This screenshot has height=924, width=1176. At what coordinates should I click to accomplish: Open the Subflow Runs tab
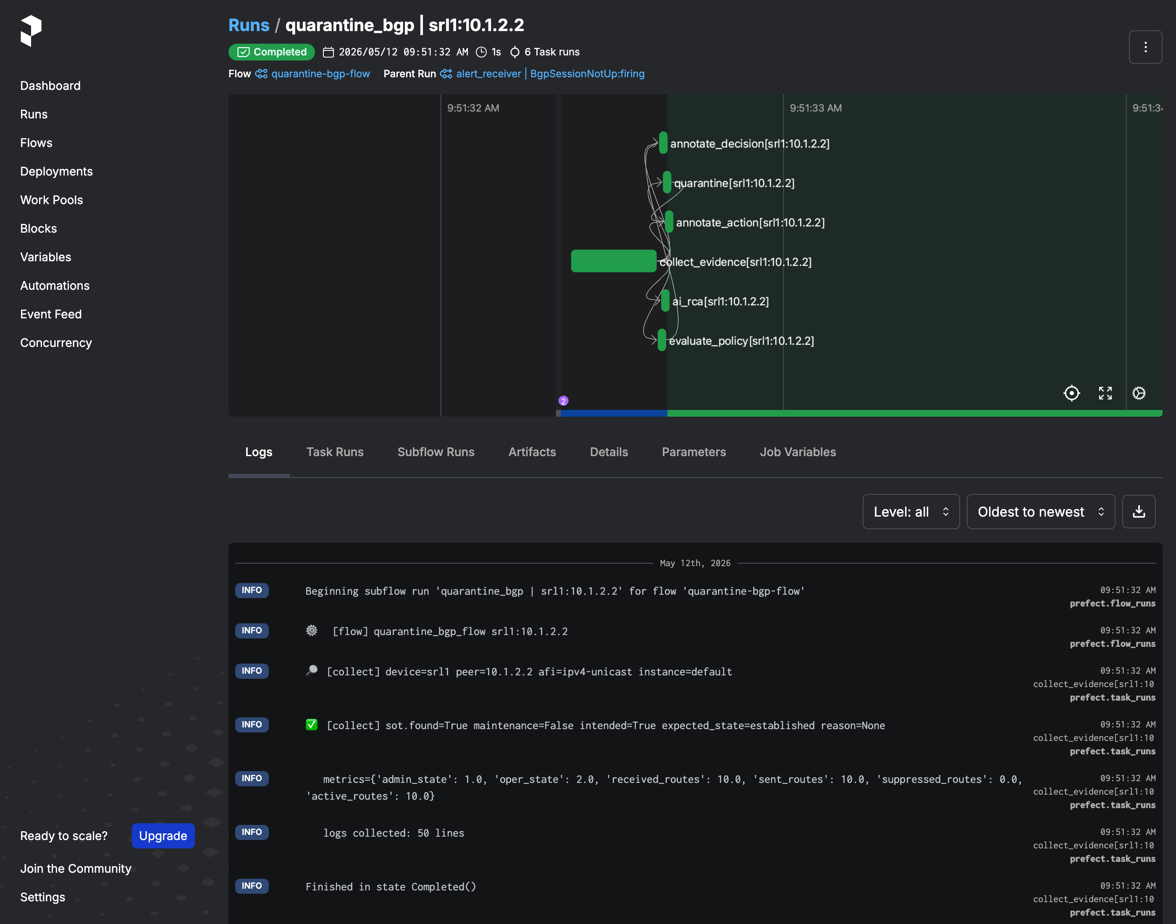pos(436,452)
